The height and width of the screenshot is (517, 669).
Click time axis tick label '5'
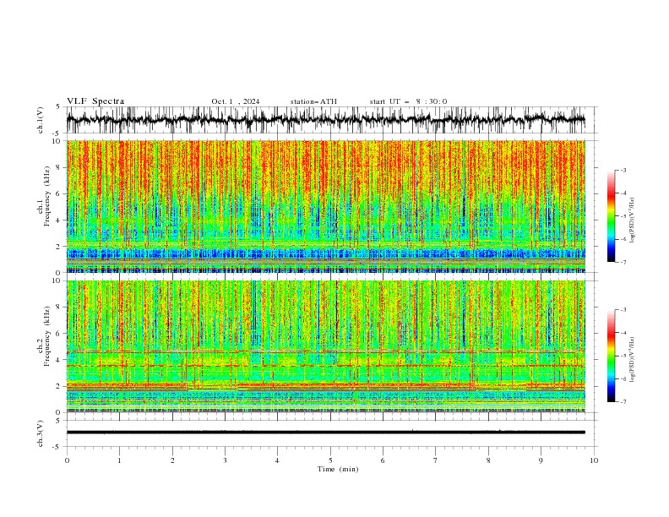(330, 460)
